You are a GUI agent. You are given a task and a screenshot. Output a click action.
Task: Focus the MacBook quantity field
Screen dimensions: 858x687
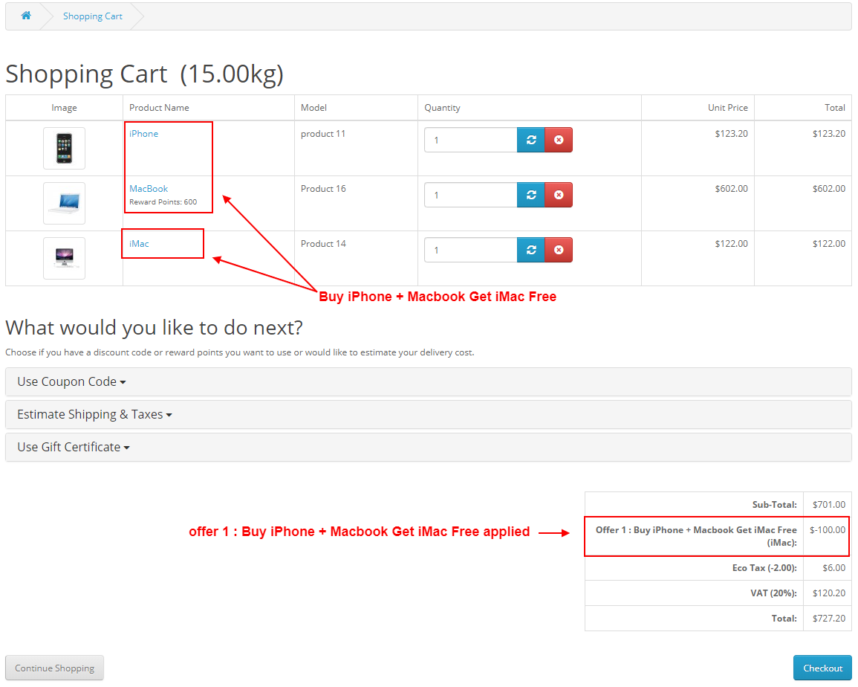[470, 195]
